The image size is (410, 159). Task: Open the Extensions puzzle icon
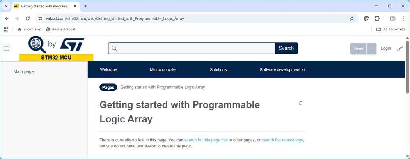tap(377, 18)
